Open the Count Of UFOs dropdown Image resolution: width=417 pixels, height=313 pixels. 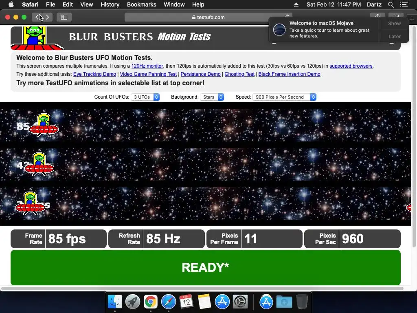pyautogui.click(x=145, y=97)
